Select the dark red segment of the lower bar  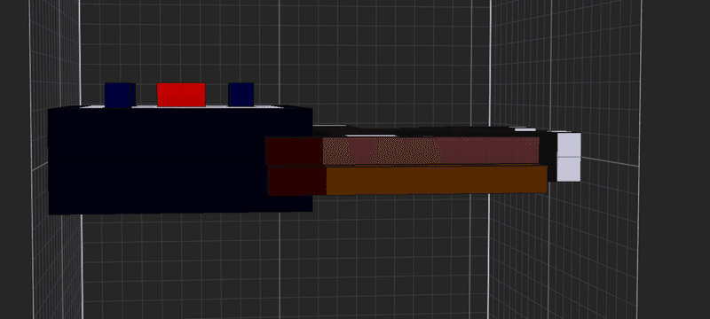pyautogui.click(x=297, y=181)
